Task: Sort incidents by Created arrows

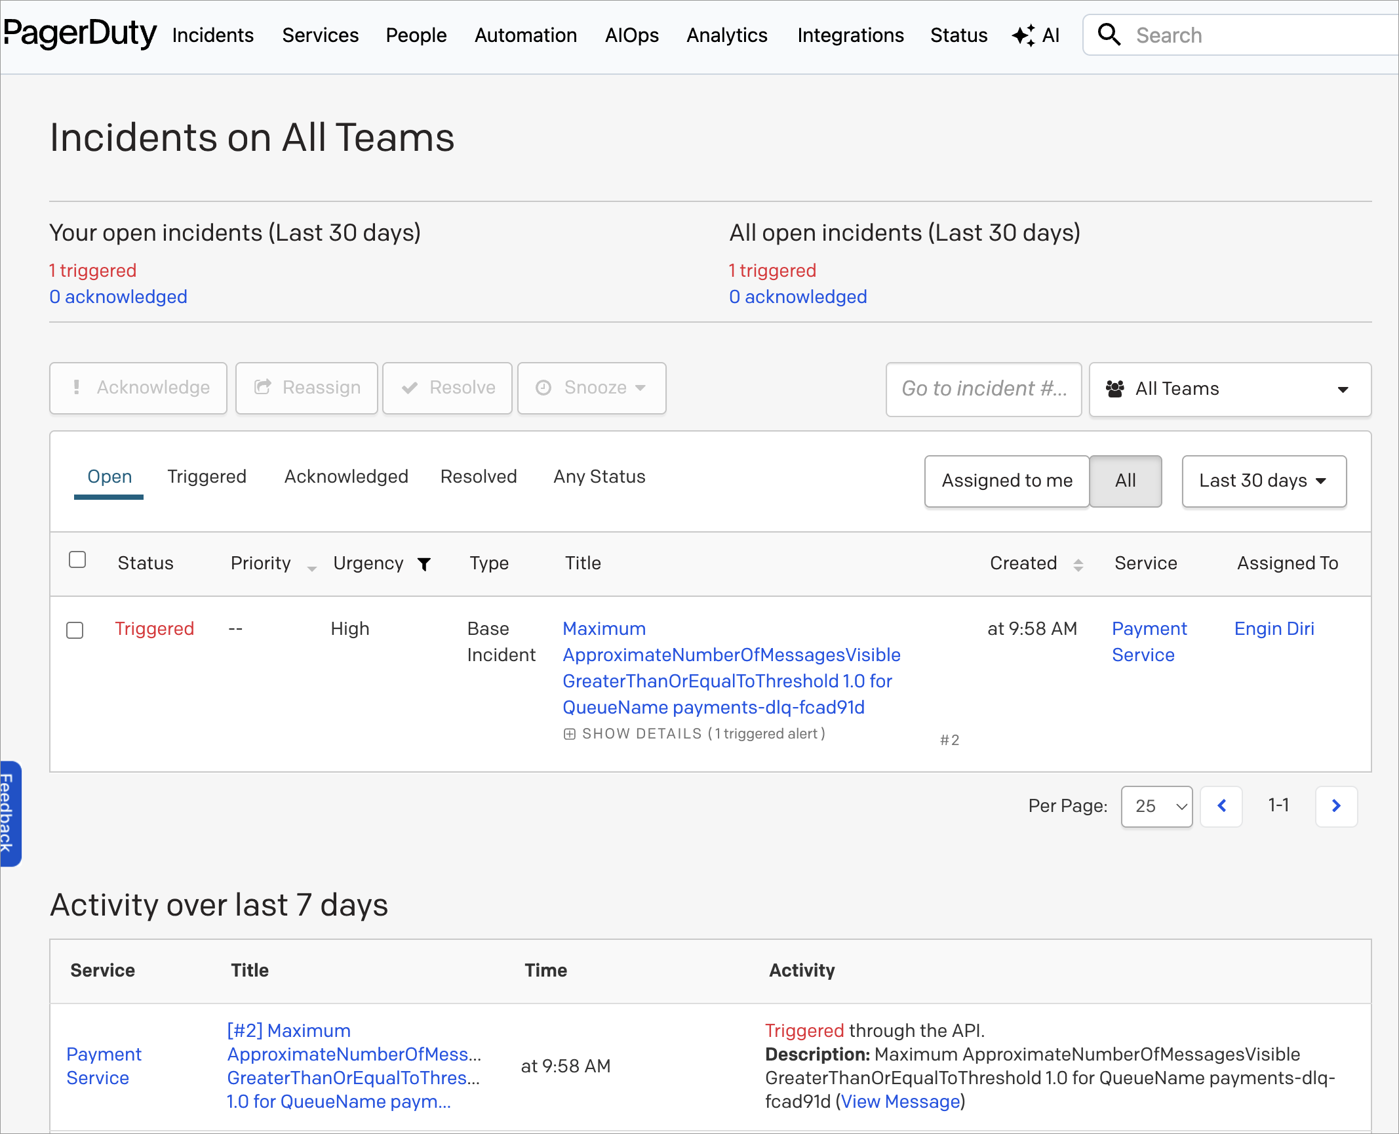Action: click(x=1078, y=564)
